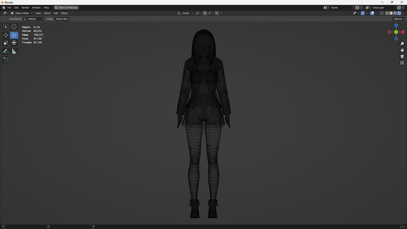Open the Options dropdown
Viewport: 407px width, 229px height.
[x=399, y=19]
